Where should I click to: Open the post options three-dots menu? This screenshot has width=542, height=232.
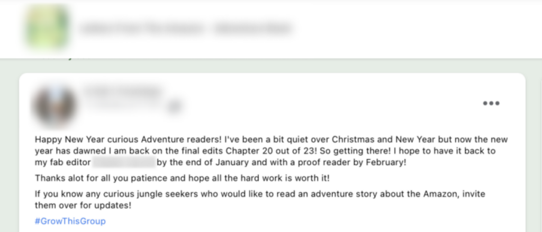point(491,103)
